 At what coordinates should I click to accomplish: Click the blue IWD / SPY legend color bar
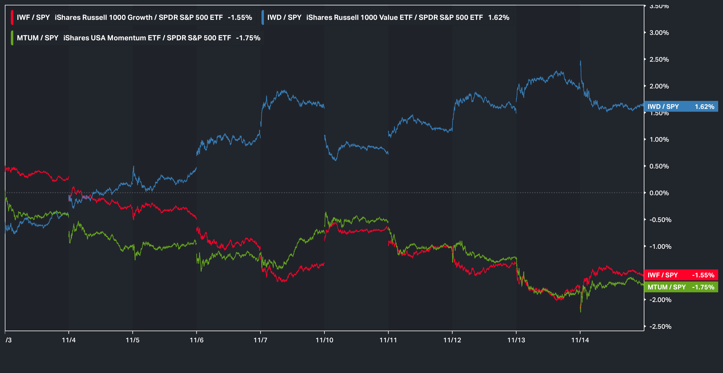[263, 17]
